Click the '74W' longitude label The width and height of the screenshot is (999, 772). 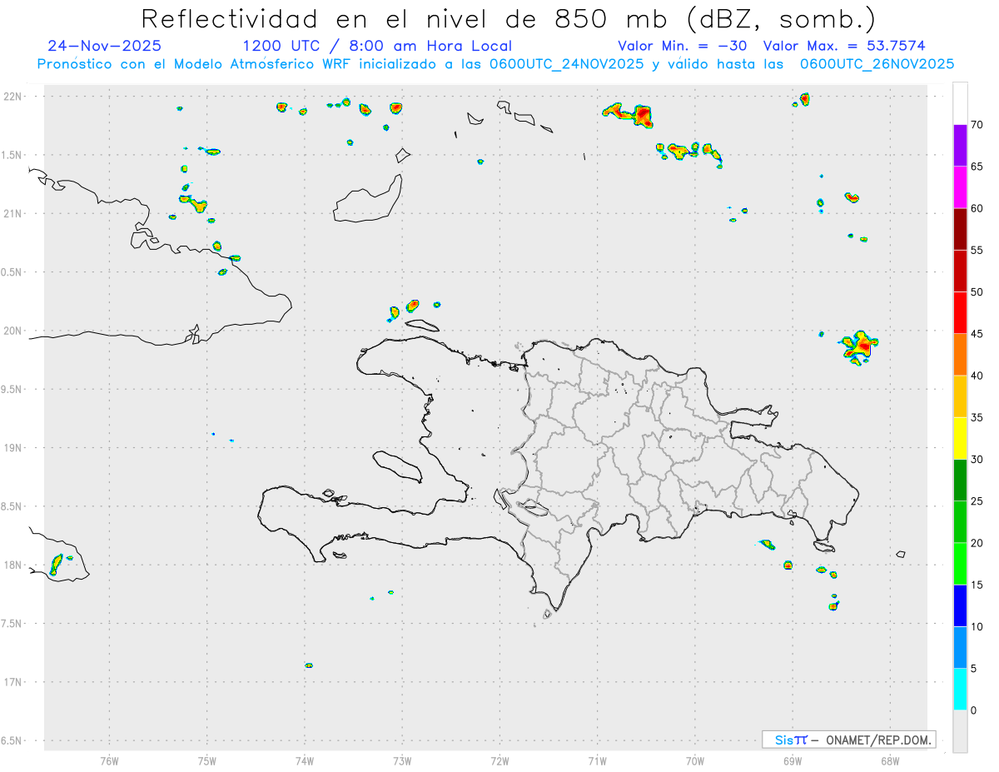coord(305,760)
